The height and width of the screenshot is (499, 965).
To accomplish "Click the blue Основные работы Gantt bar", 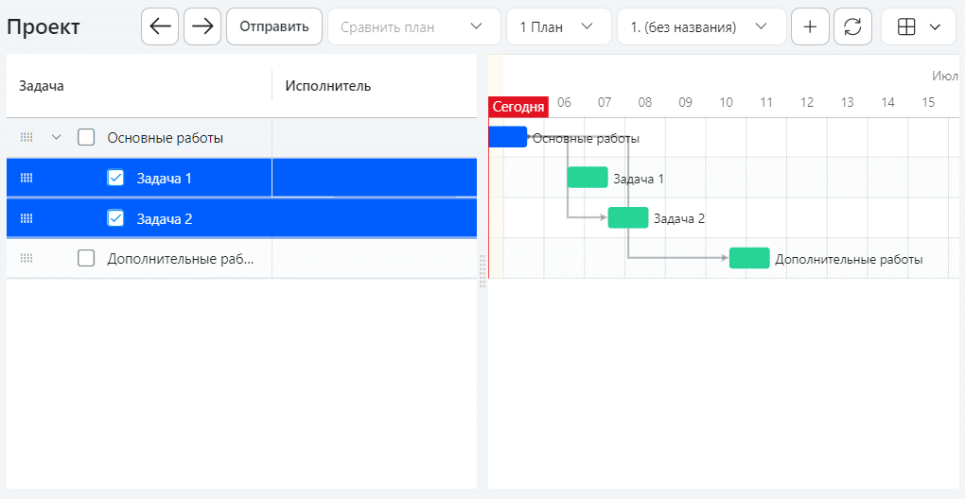I will pos(508,136).
